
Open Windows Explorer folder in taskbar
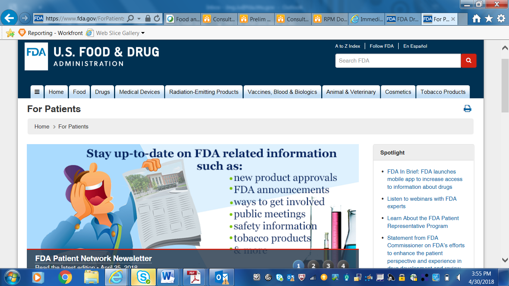(x=91, y=277)
